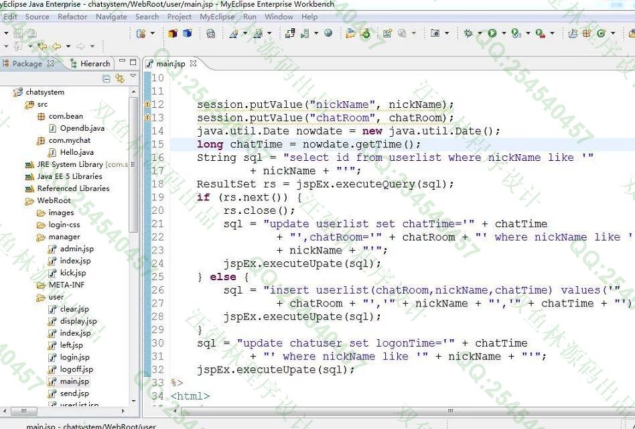Click the warning marker on line 12
This screenshot has height=429, width=635.
coord(147,105)
